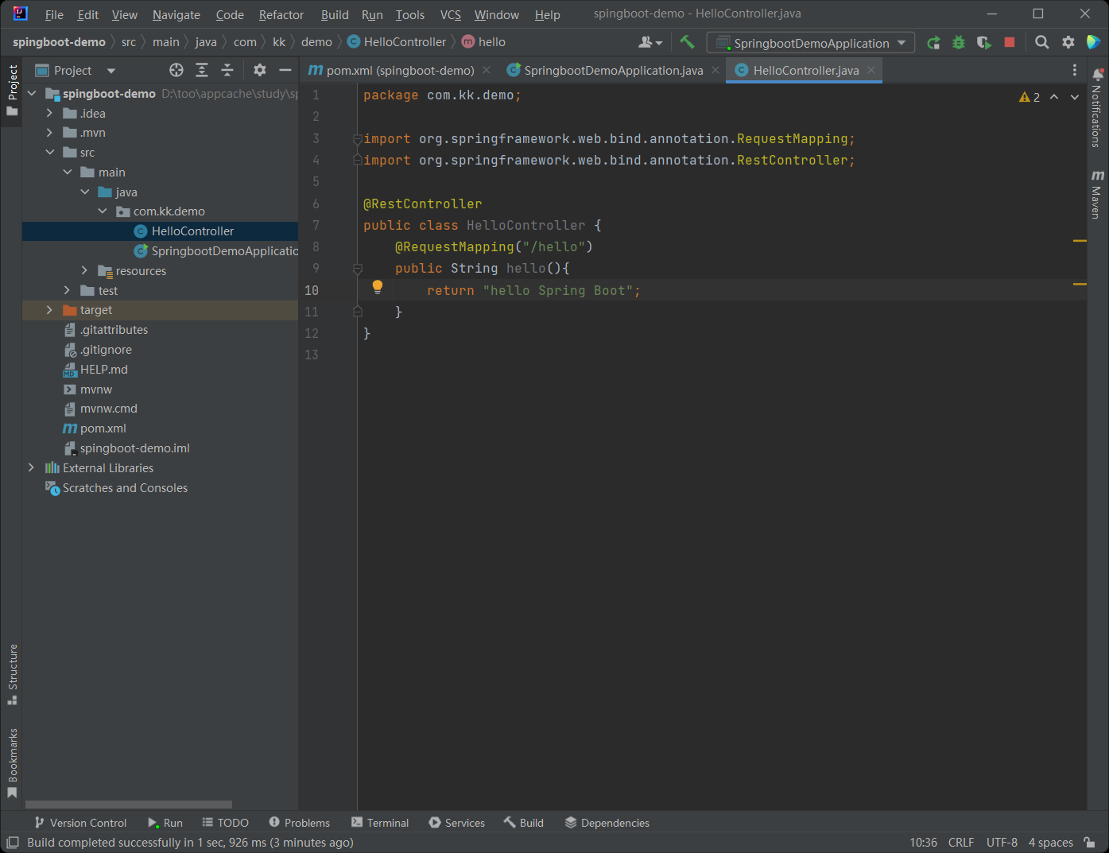Collapse the main folder
Image resolution: width=1109 pixels, height=853 pixels.
point(68,173)
